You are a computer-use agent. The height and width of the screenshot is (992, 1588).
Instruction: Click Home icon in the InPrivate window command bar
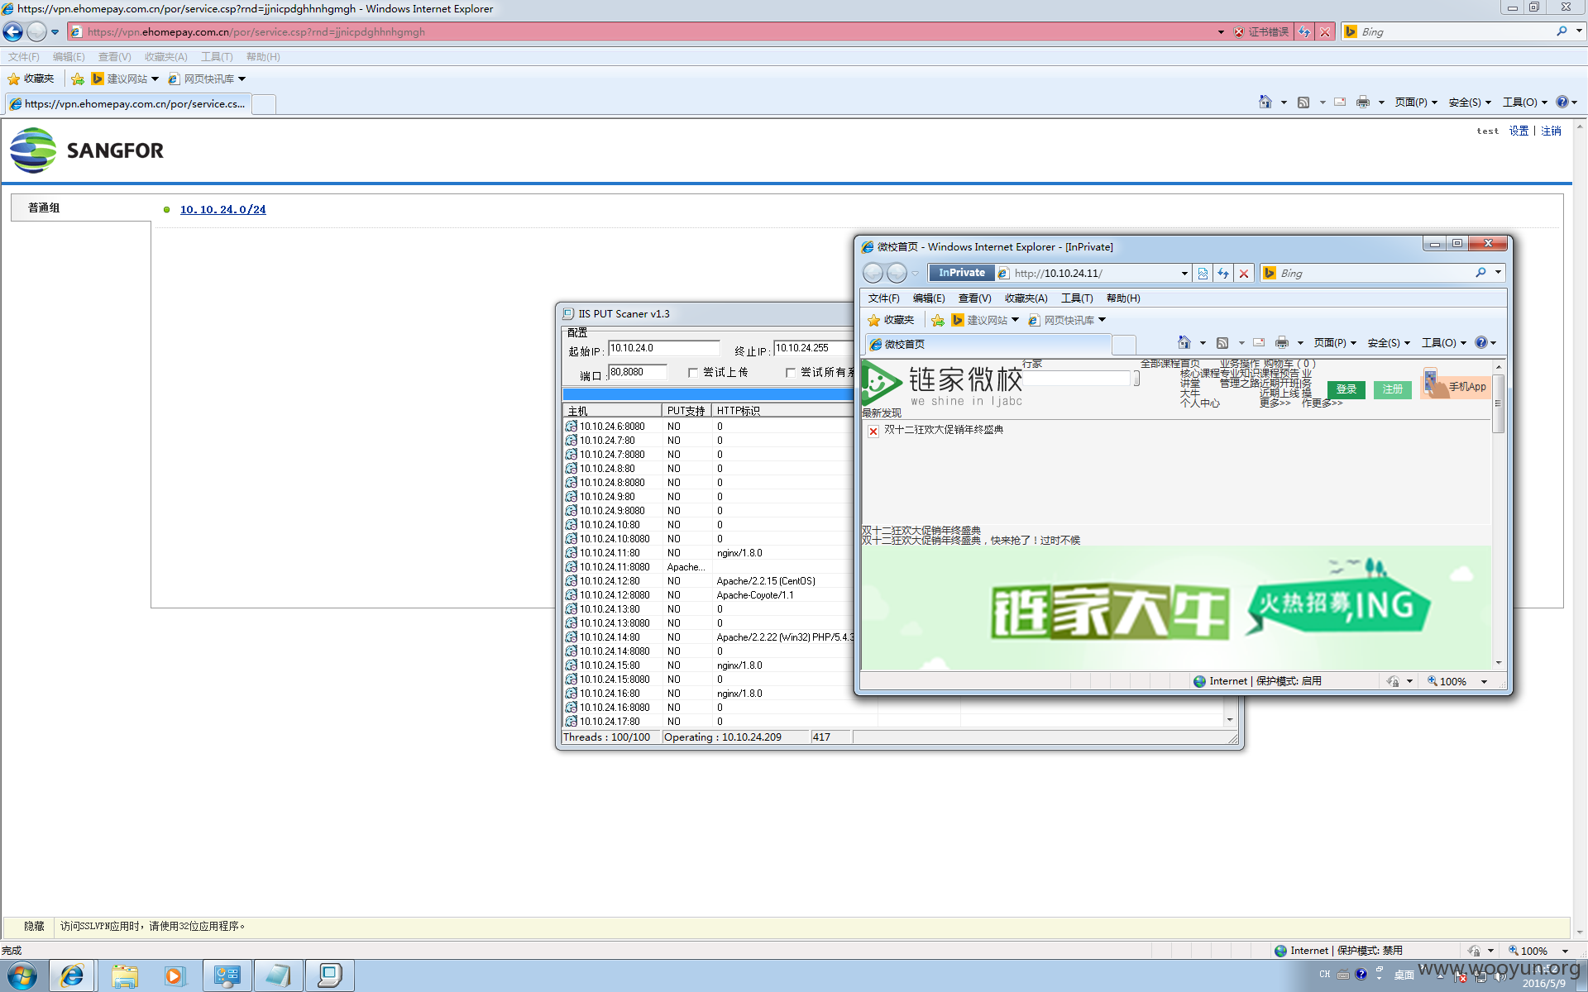pos(1184,342)
